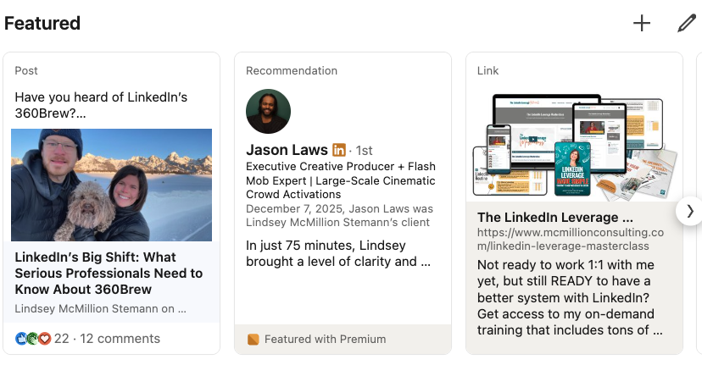
Task: Edit the Featured section with pencil icon
Action: (x=687, y=23)
